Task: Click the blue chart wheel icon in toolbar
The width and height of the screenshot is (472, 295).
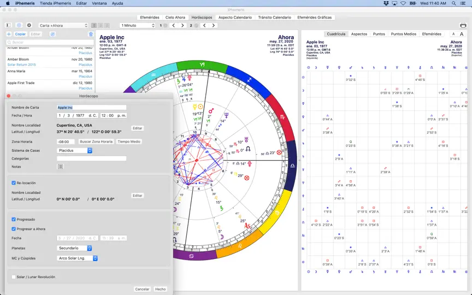Action: click(x=19, y=25)
